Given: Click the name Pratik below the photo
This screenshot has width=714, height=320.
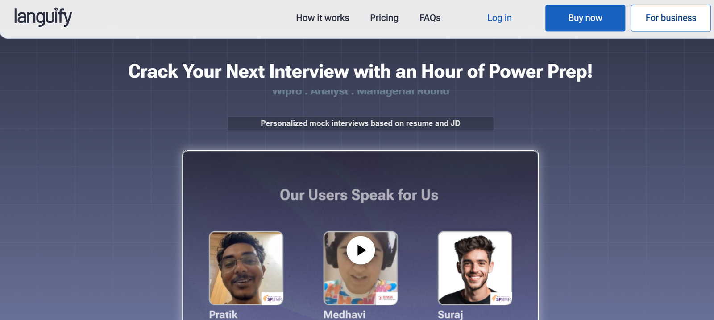Looking at the screenshot, I should (x=223, y=315).
